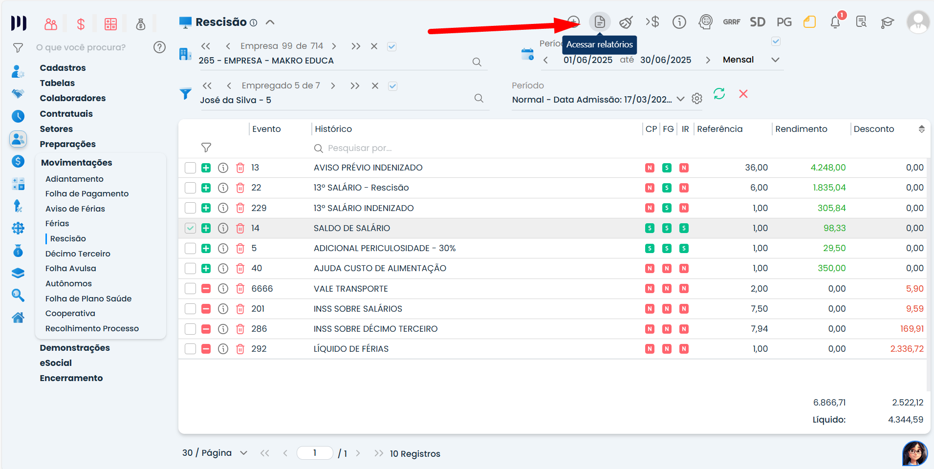
Task: Open the notifications bell
Action: (835, 22)
